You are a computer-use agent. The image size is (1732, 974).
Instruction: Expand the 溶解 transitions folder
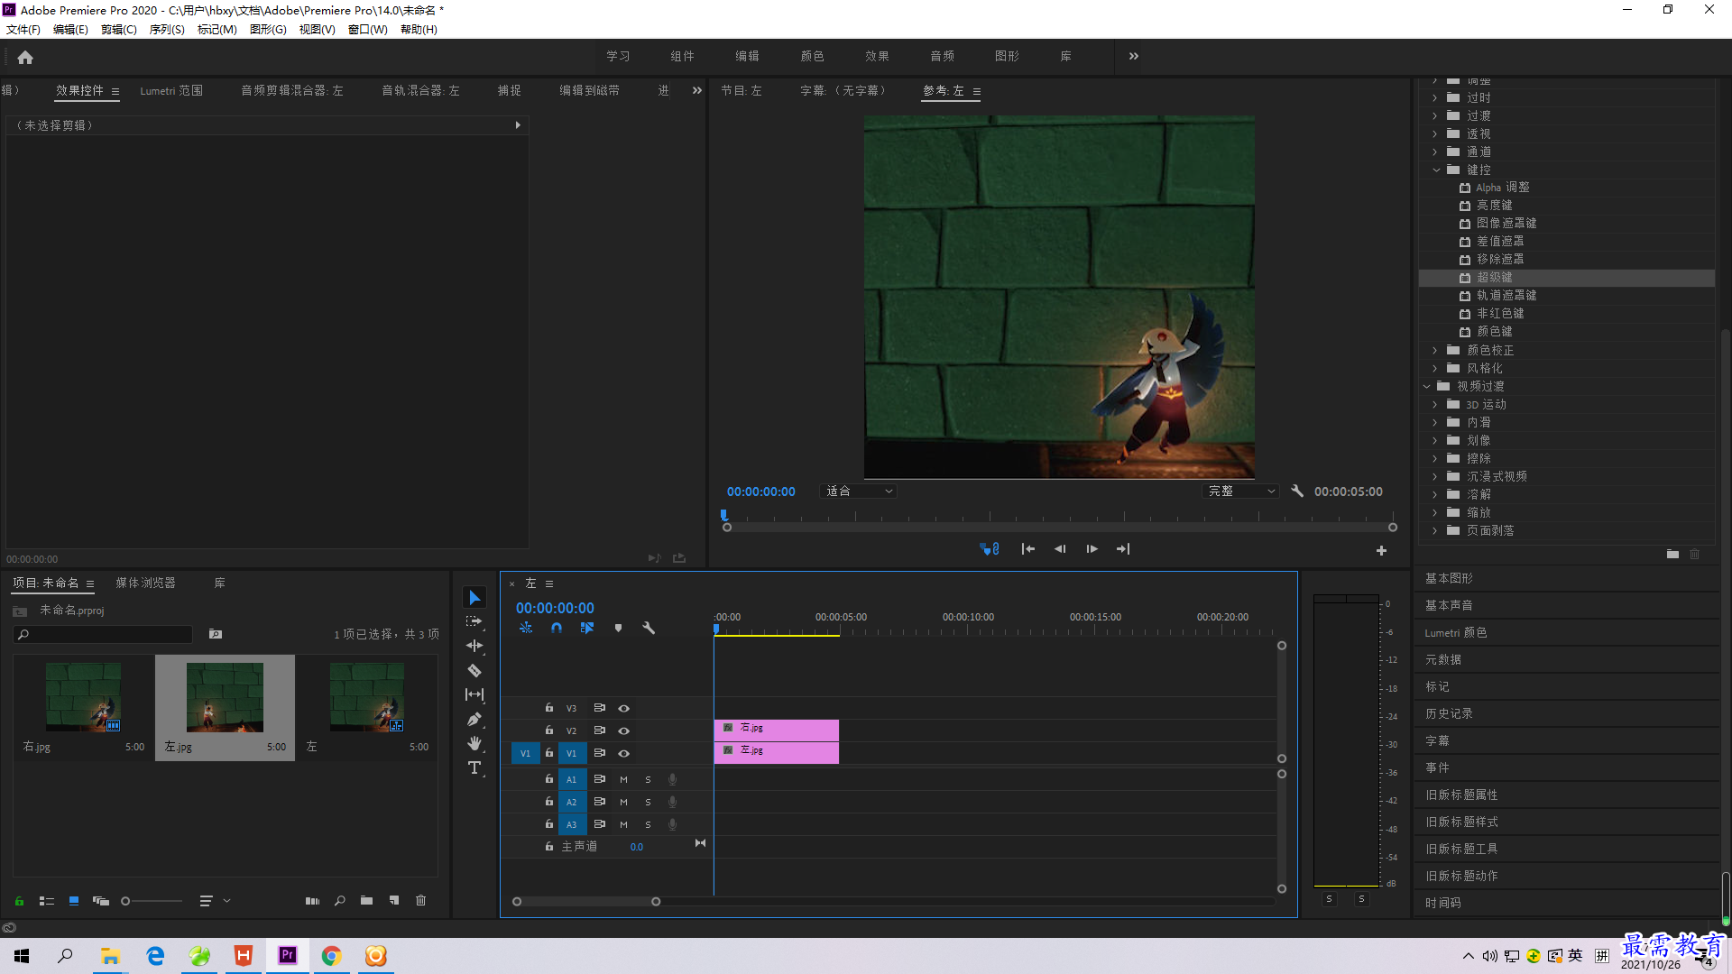coord(1434,494)
